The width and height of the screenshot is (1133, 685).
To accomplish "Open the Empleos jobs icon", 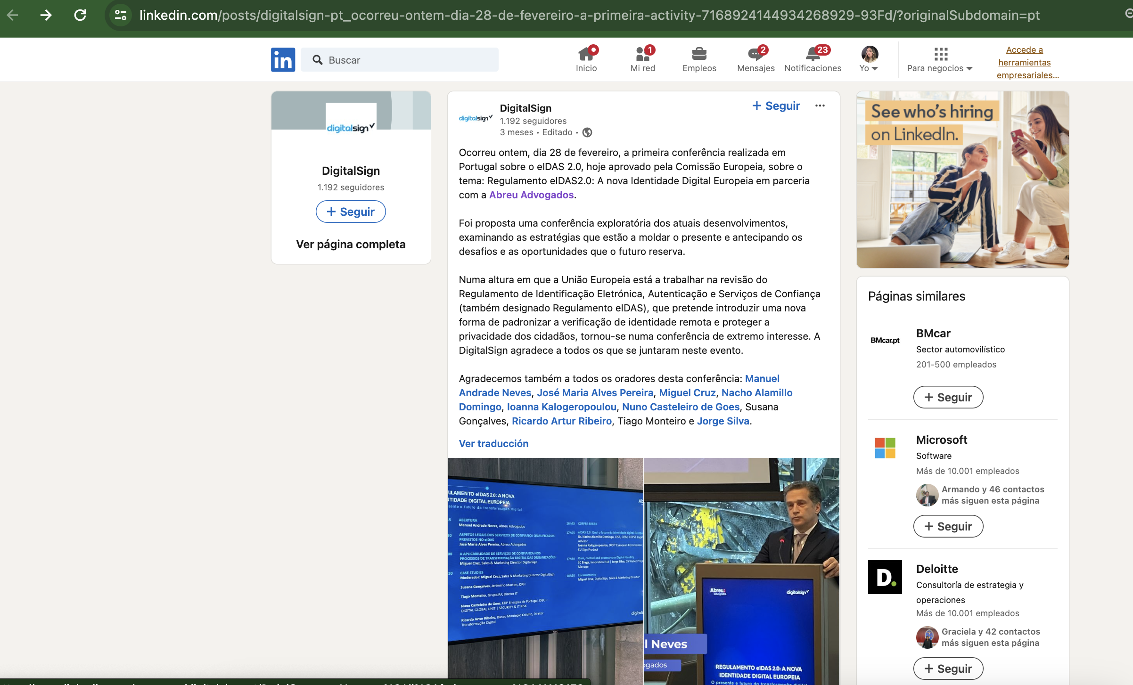I will 699,59.
